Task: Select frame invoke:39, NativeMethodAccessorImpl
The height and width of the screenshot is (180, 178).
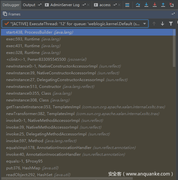Action: coord(87,127)
